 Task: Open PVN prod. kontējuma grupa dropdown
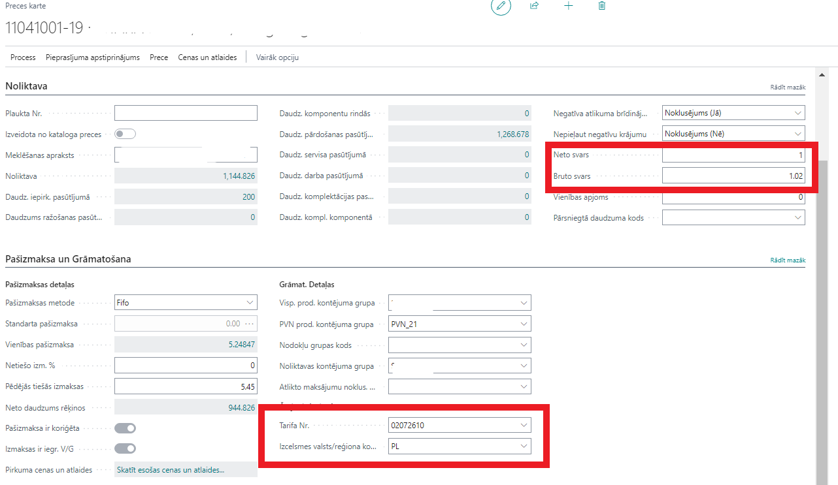(523, 324)
